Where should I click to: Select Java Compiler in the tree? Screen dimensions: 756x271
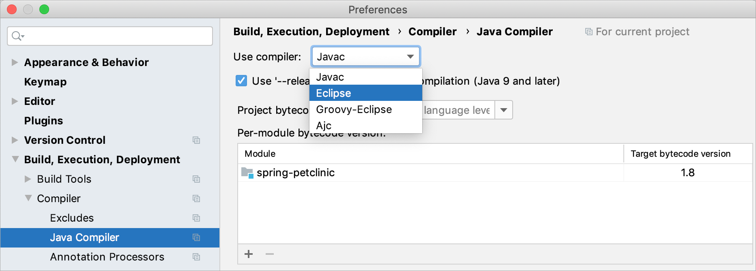point(110,237)
